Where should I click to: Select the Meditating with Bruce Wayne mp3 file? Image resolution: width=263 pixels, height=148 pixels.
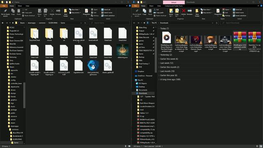point(166,42)
